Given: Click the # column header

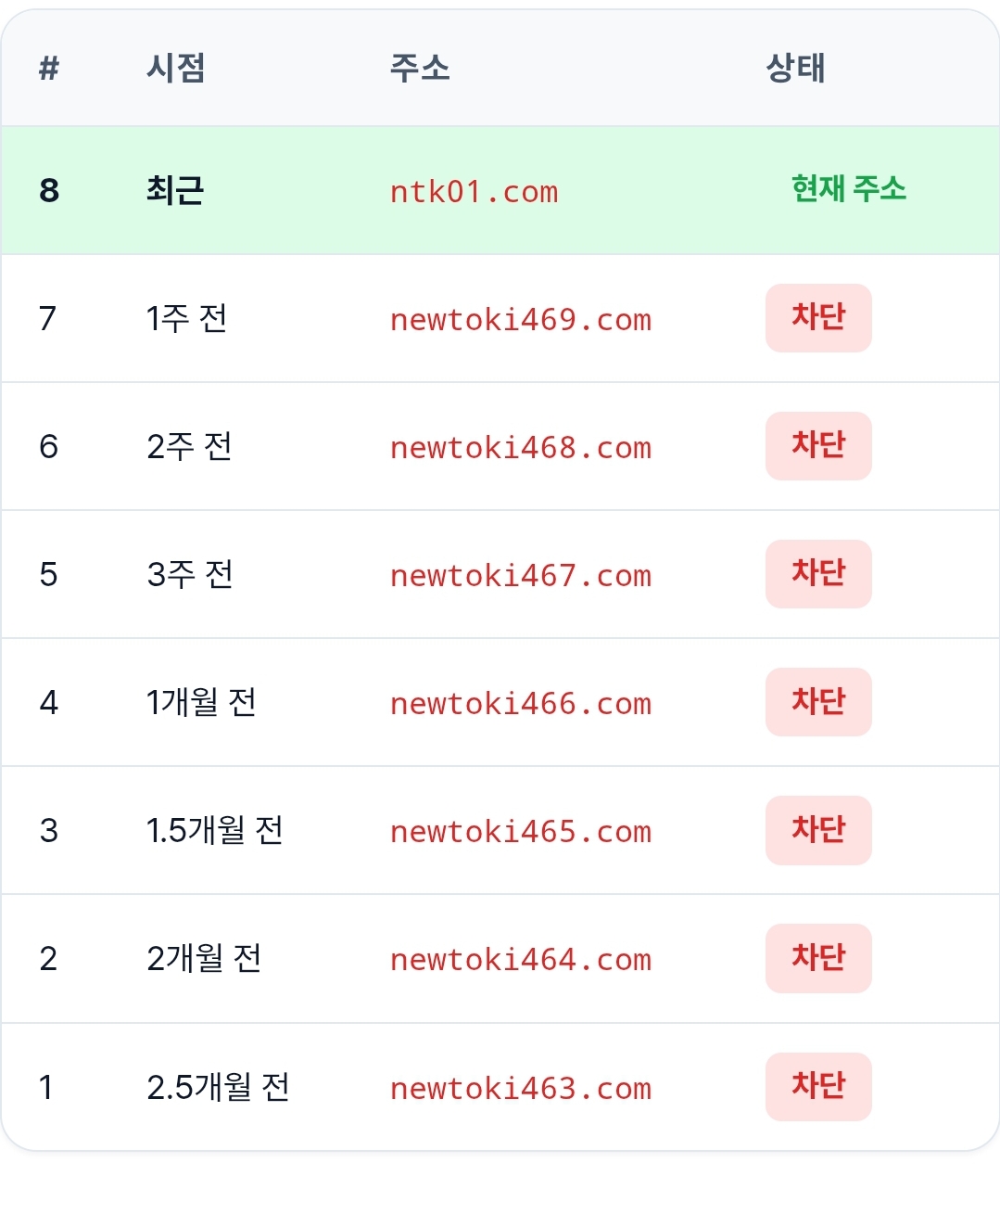Looking at the screenshot, I should point(49,68).
